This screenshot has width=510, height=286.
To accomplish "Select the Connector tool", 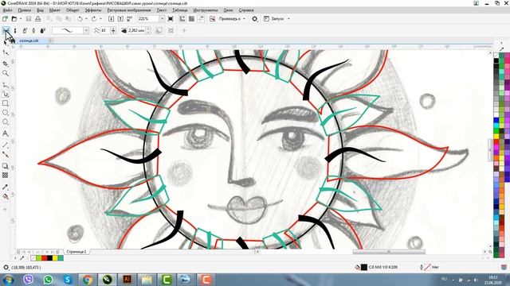I will click(6, 154).
